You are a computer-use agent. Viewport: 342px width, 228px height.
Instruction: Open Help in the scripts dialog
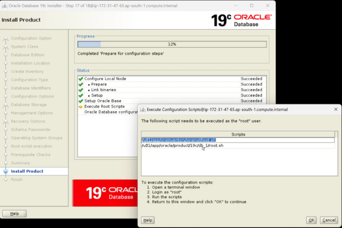[x=148, y=220]
